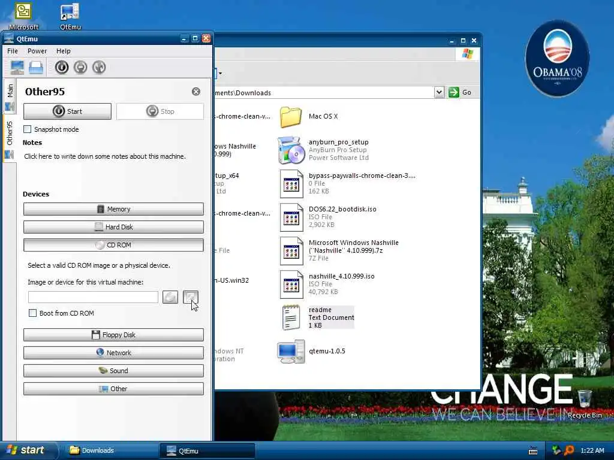Expand the Sound device section
This screenshot has height=460, width=614.
coord(113,371)
